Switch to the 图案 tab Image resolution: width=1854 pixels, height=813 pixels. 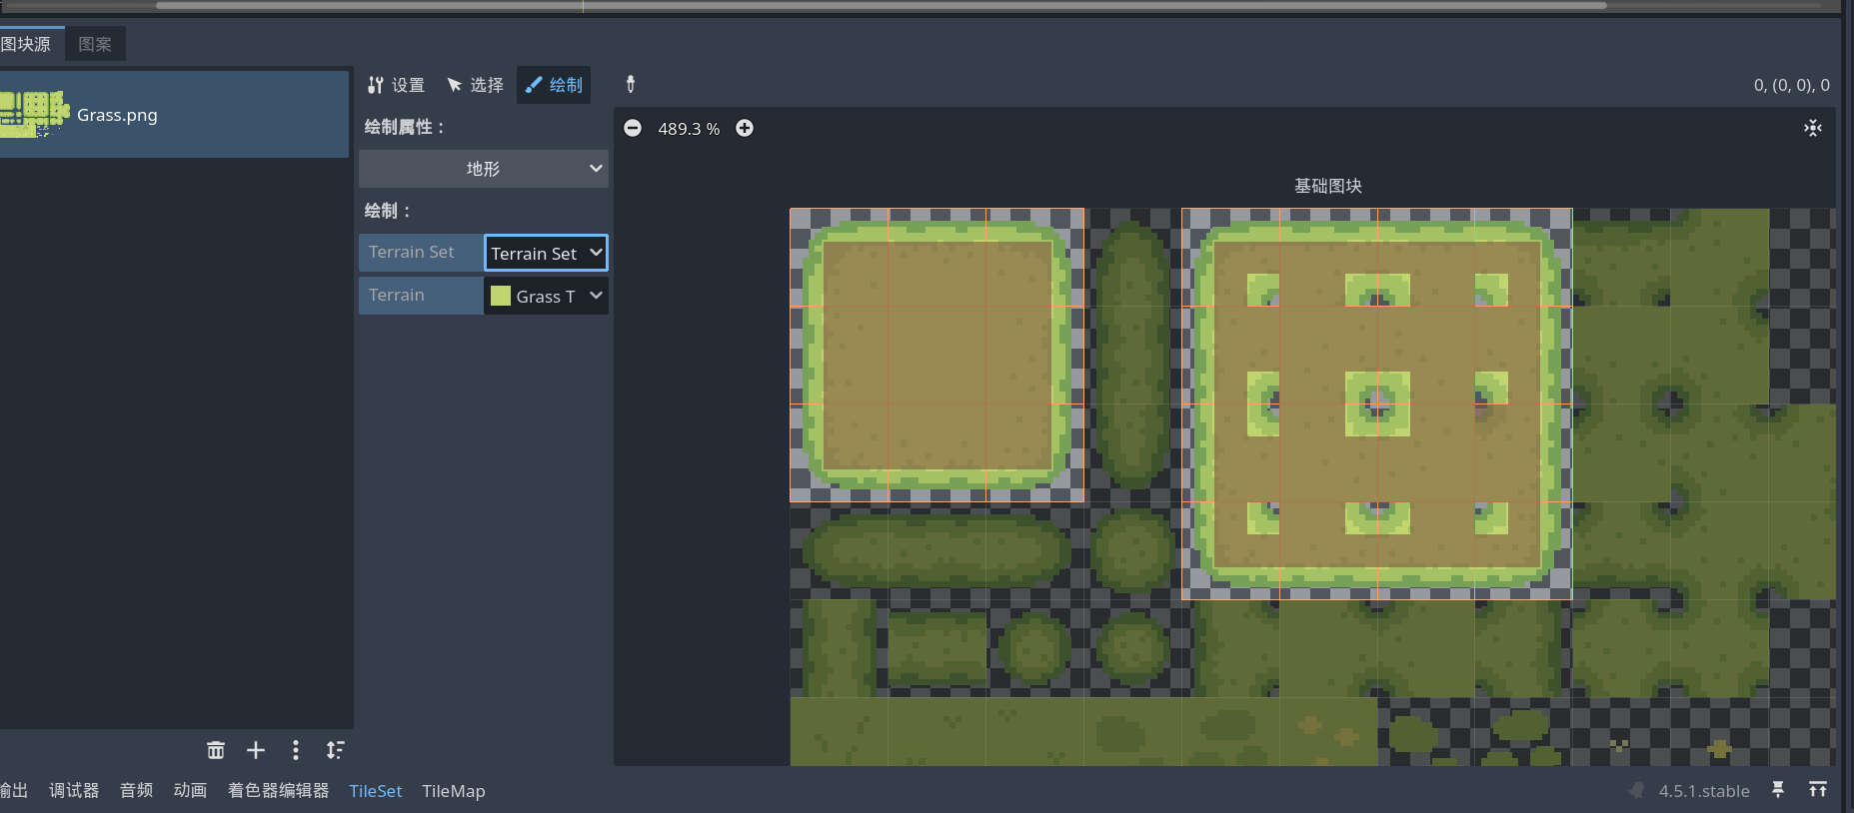pyautogui.click(x=95, y=44)
